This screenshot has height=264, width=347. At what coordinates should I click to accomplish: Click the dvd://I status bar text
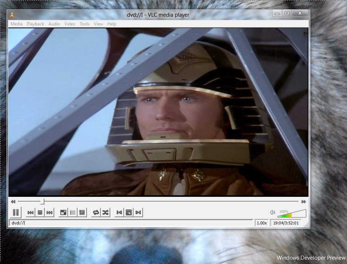point(18,223)
